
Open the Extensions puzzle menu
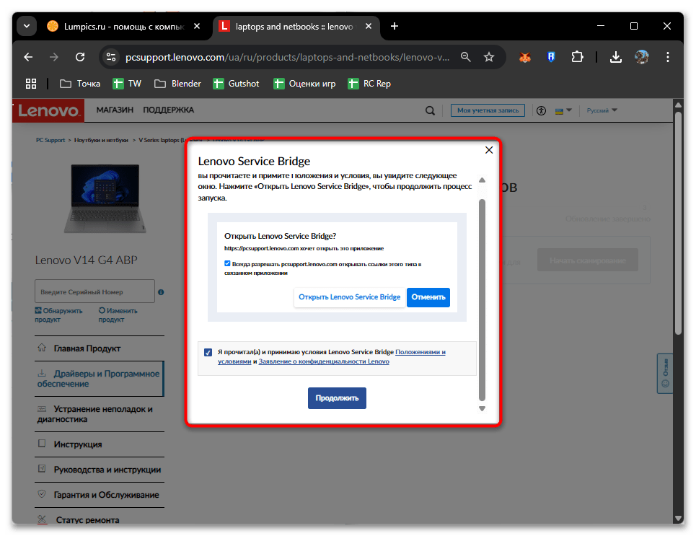click(x=577, y=57)
